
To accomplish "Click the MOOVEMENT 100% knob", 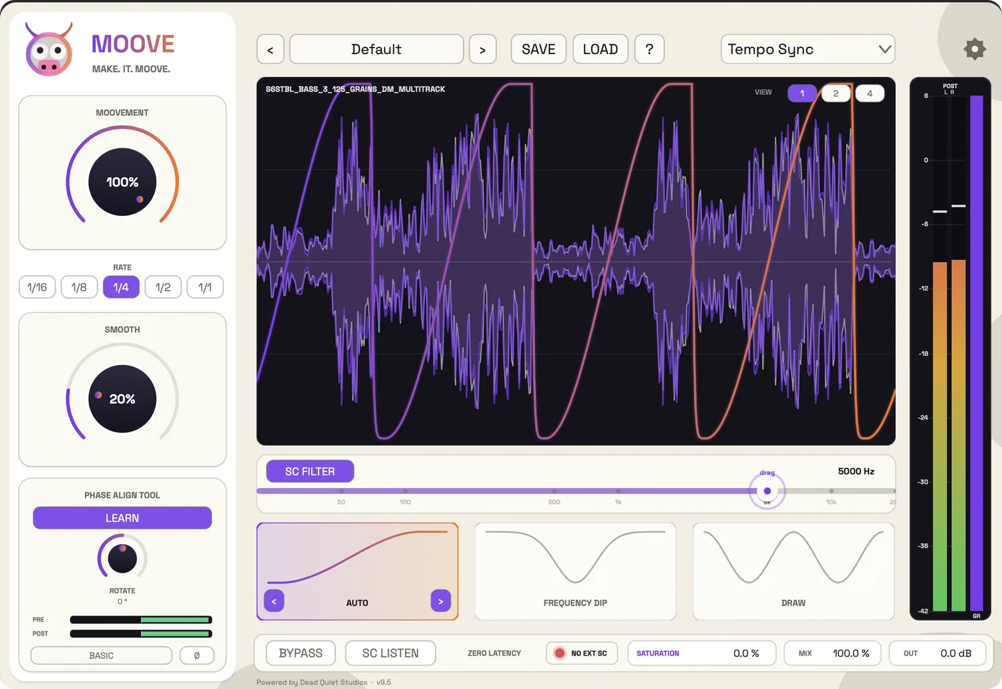I will [122, 182].
